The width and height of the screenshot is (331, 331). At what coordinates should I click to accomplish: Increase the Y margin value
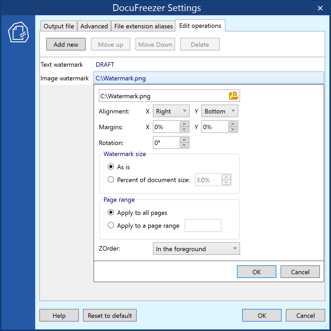(x=233, y=124)
